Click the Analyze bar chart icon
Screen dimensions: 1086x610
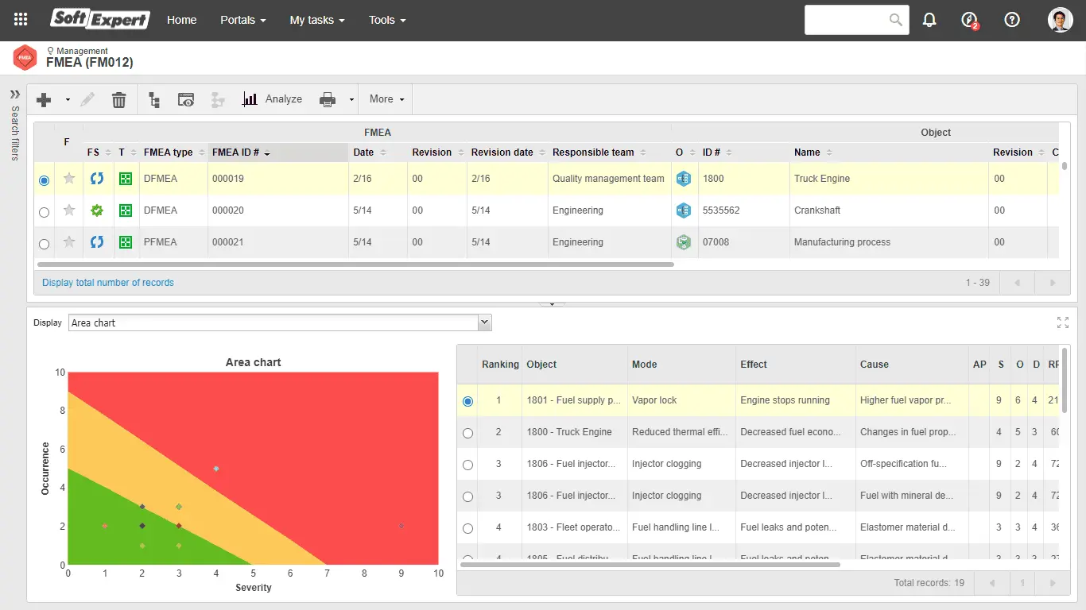coord(250,98)
